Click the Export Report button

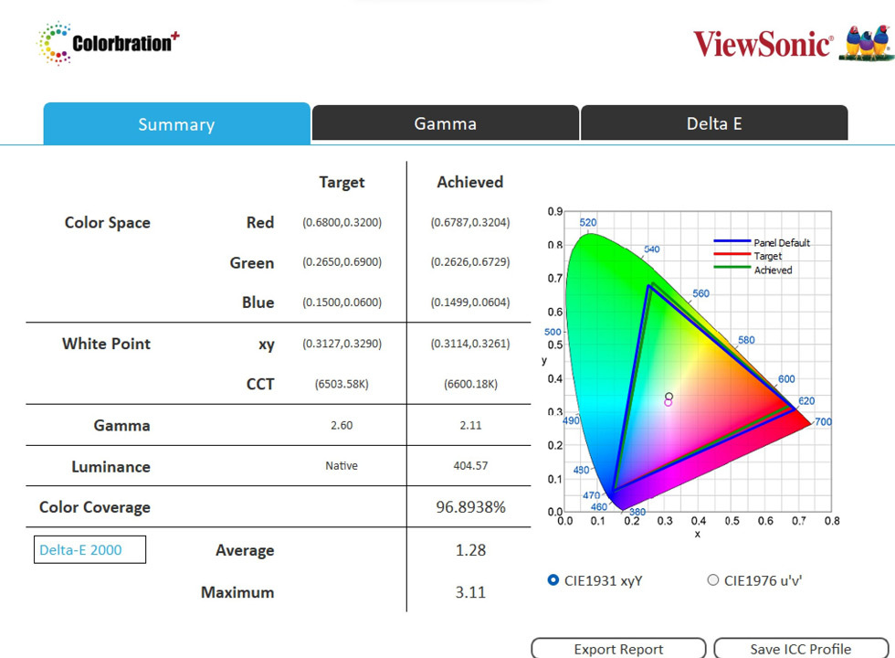[x=618, y=649]
